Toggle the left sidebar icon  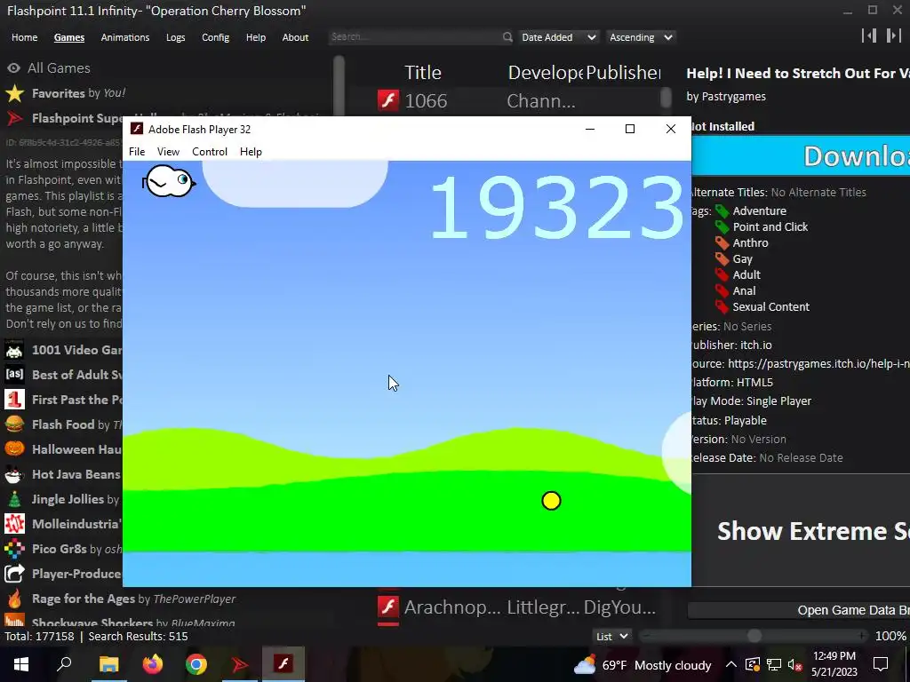coord(869,36)
